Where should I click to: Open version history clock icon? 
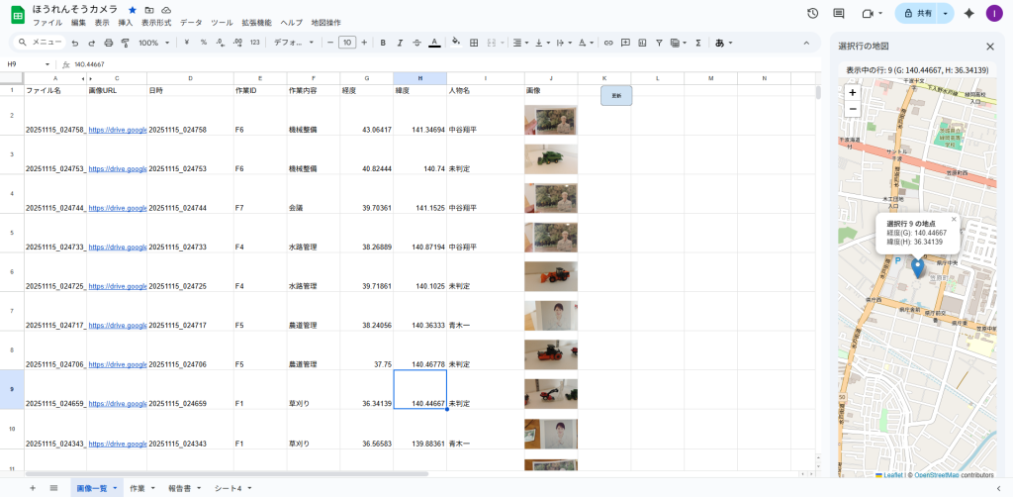tap(812, 14)
